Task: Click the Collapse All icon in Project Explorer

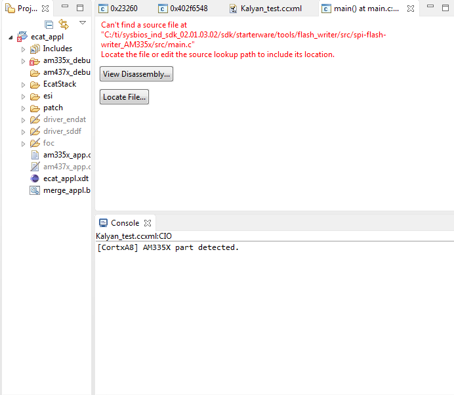Action: click(x=49, y=25)
